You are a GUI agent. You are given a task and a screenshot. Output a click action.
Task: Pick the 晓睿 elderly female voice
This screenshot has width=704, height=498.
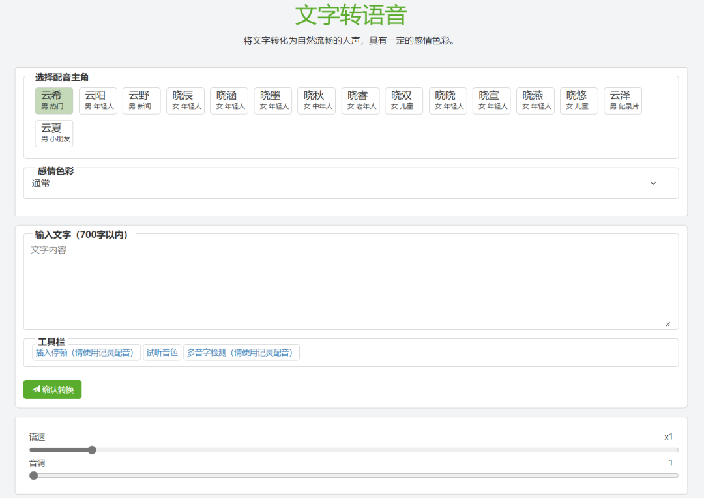(360, 100)
